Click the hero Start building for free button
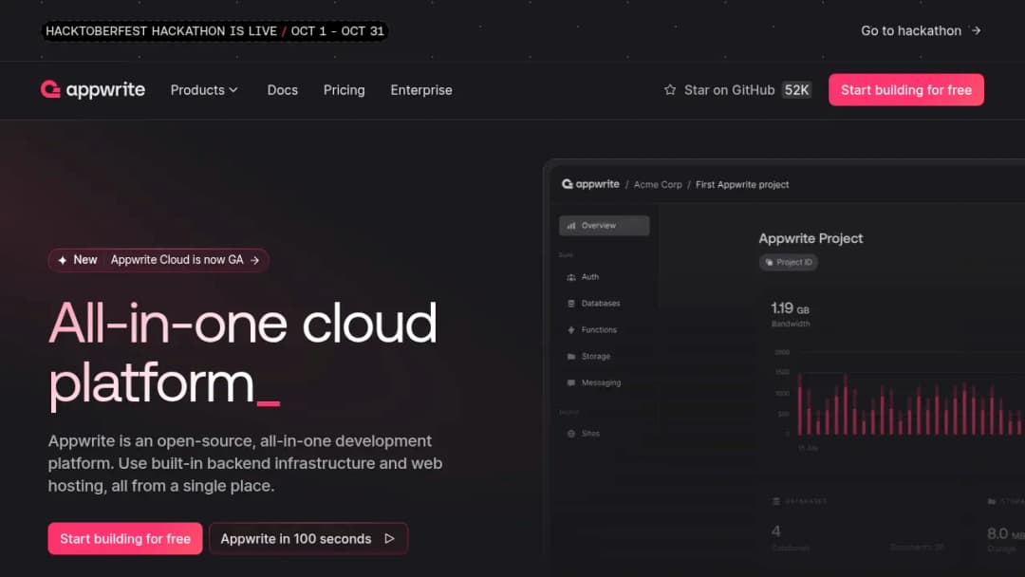This screenshot has height=577, width=1025. click(x=125, y=538)
